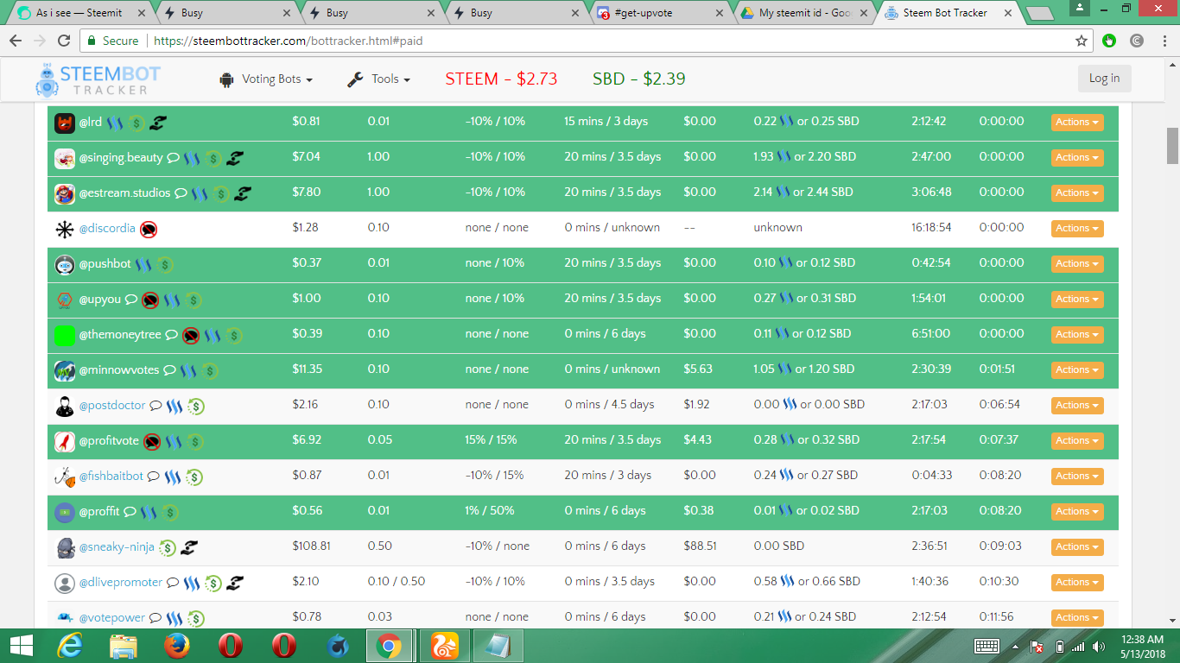This screenshot has height=663, width=1180.
Task: Open the green browser extension icon
Action: click(1109, 41)
